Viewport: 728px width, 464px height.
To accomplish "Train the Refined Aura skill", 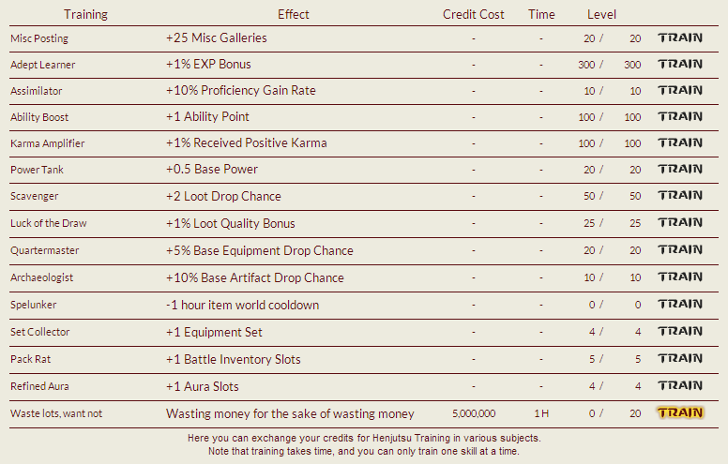I will [x=680, y=385].
